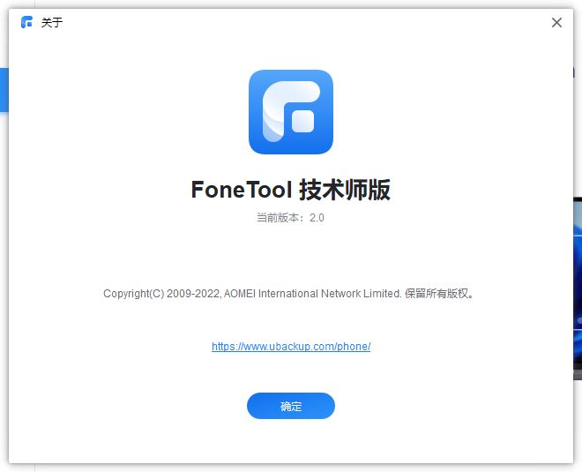Screen dimensions: 582x472
Task: Close the About dialog with the X
Action: (556, 23)
